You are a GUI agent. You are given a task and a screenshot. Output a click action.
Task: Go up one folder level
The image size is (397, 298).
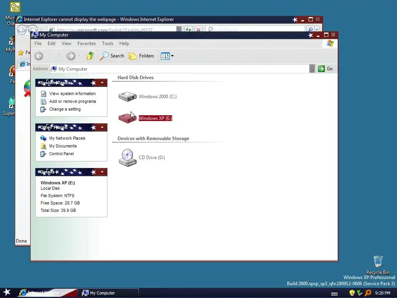(90, 56)
